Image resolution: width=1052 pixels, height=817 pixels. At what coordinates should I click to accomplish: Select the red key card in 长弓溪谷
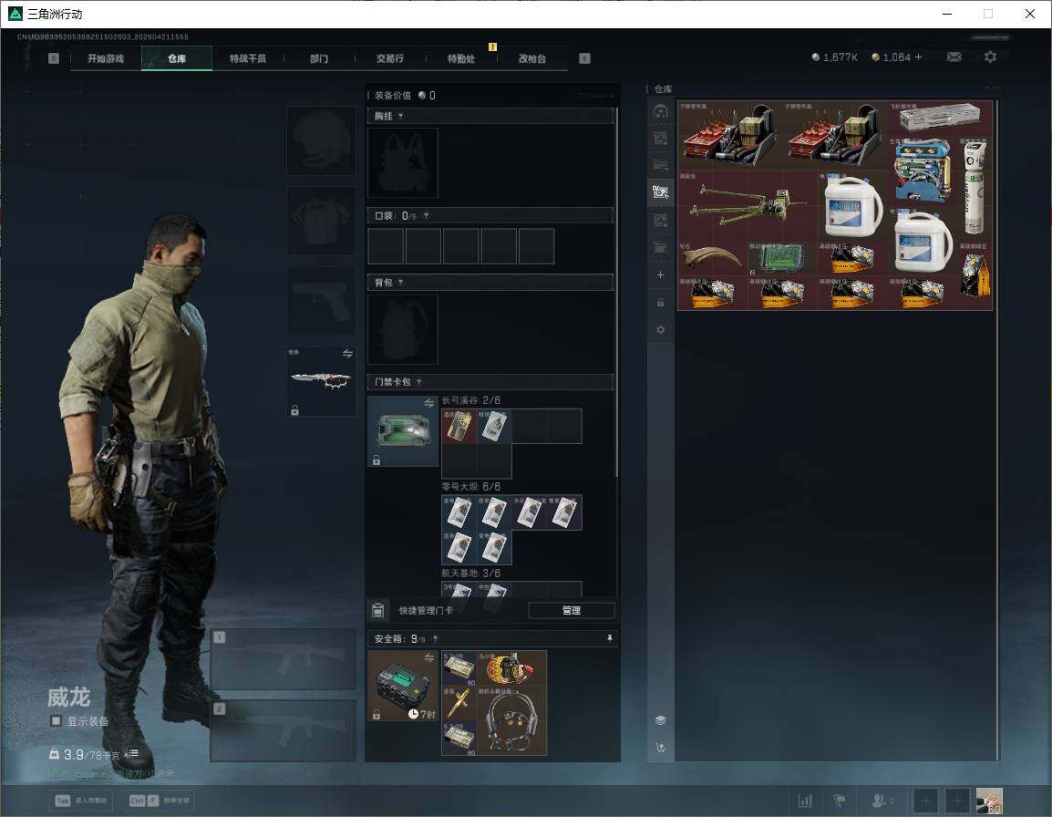[459, 427]
